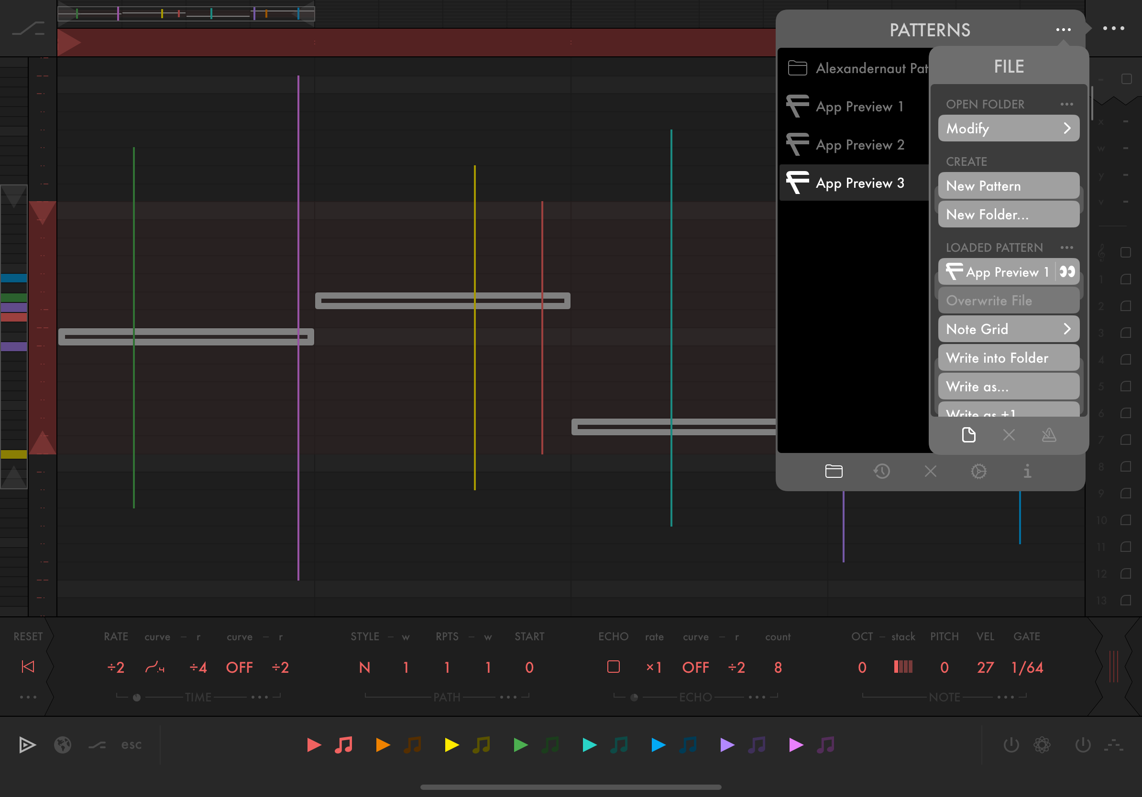1142x797 pixels.
Task: Click the yellow play triangle
Action: (x=451, y=745)
